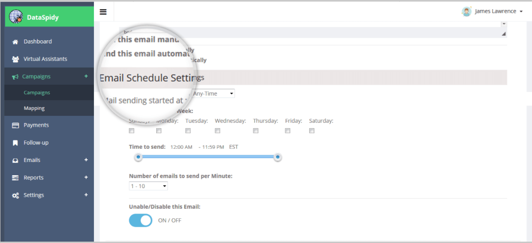Check the Sunday checkbox
The height and width of the screenshot is (243, 532).
132,131
